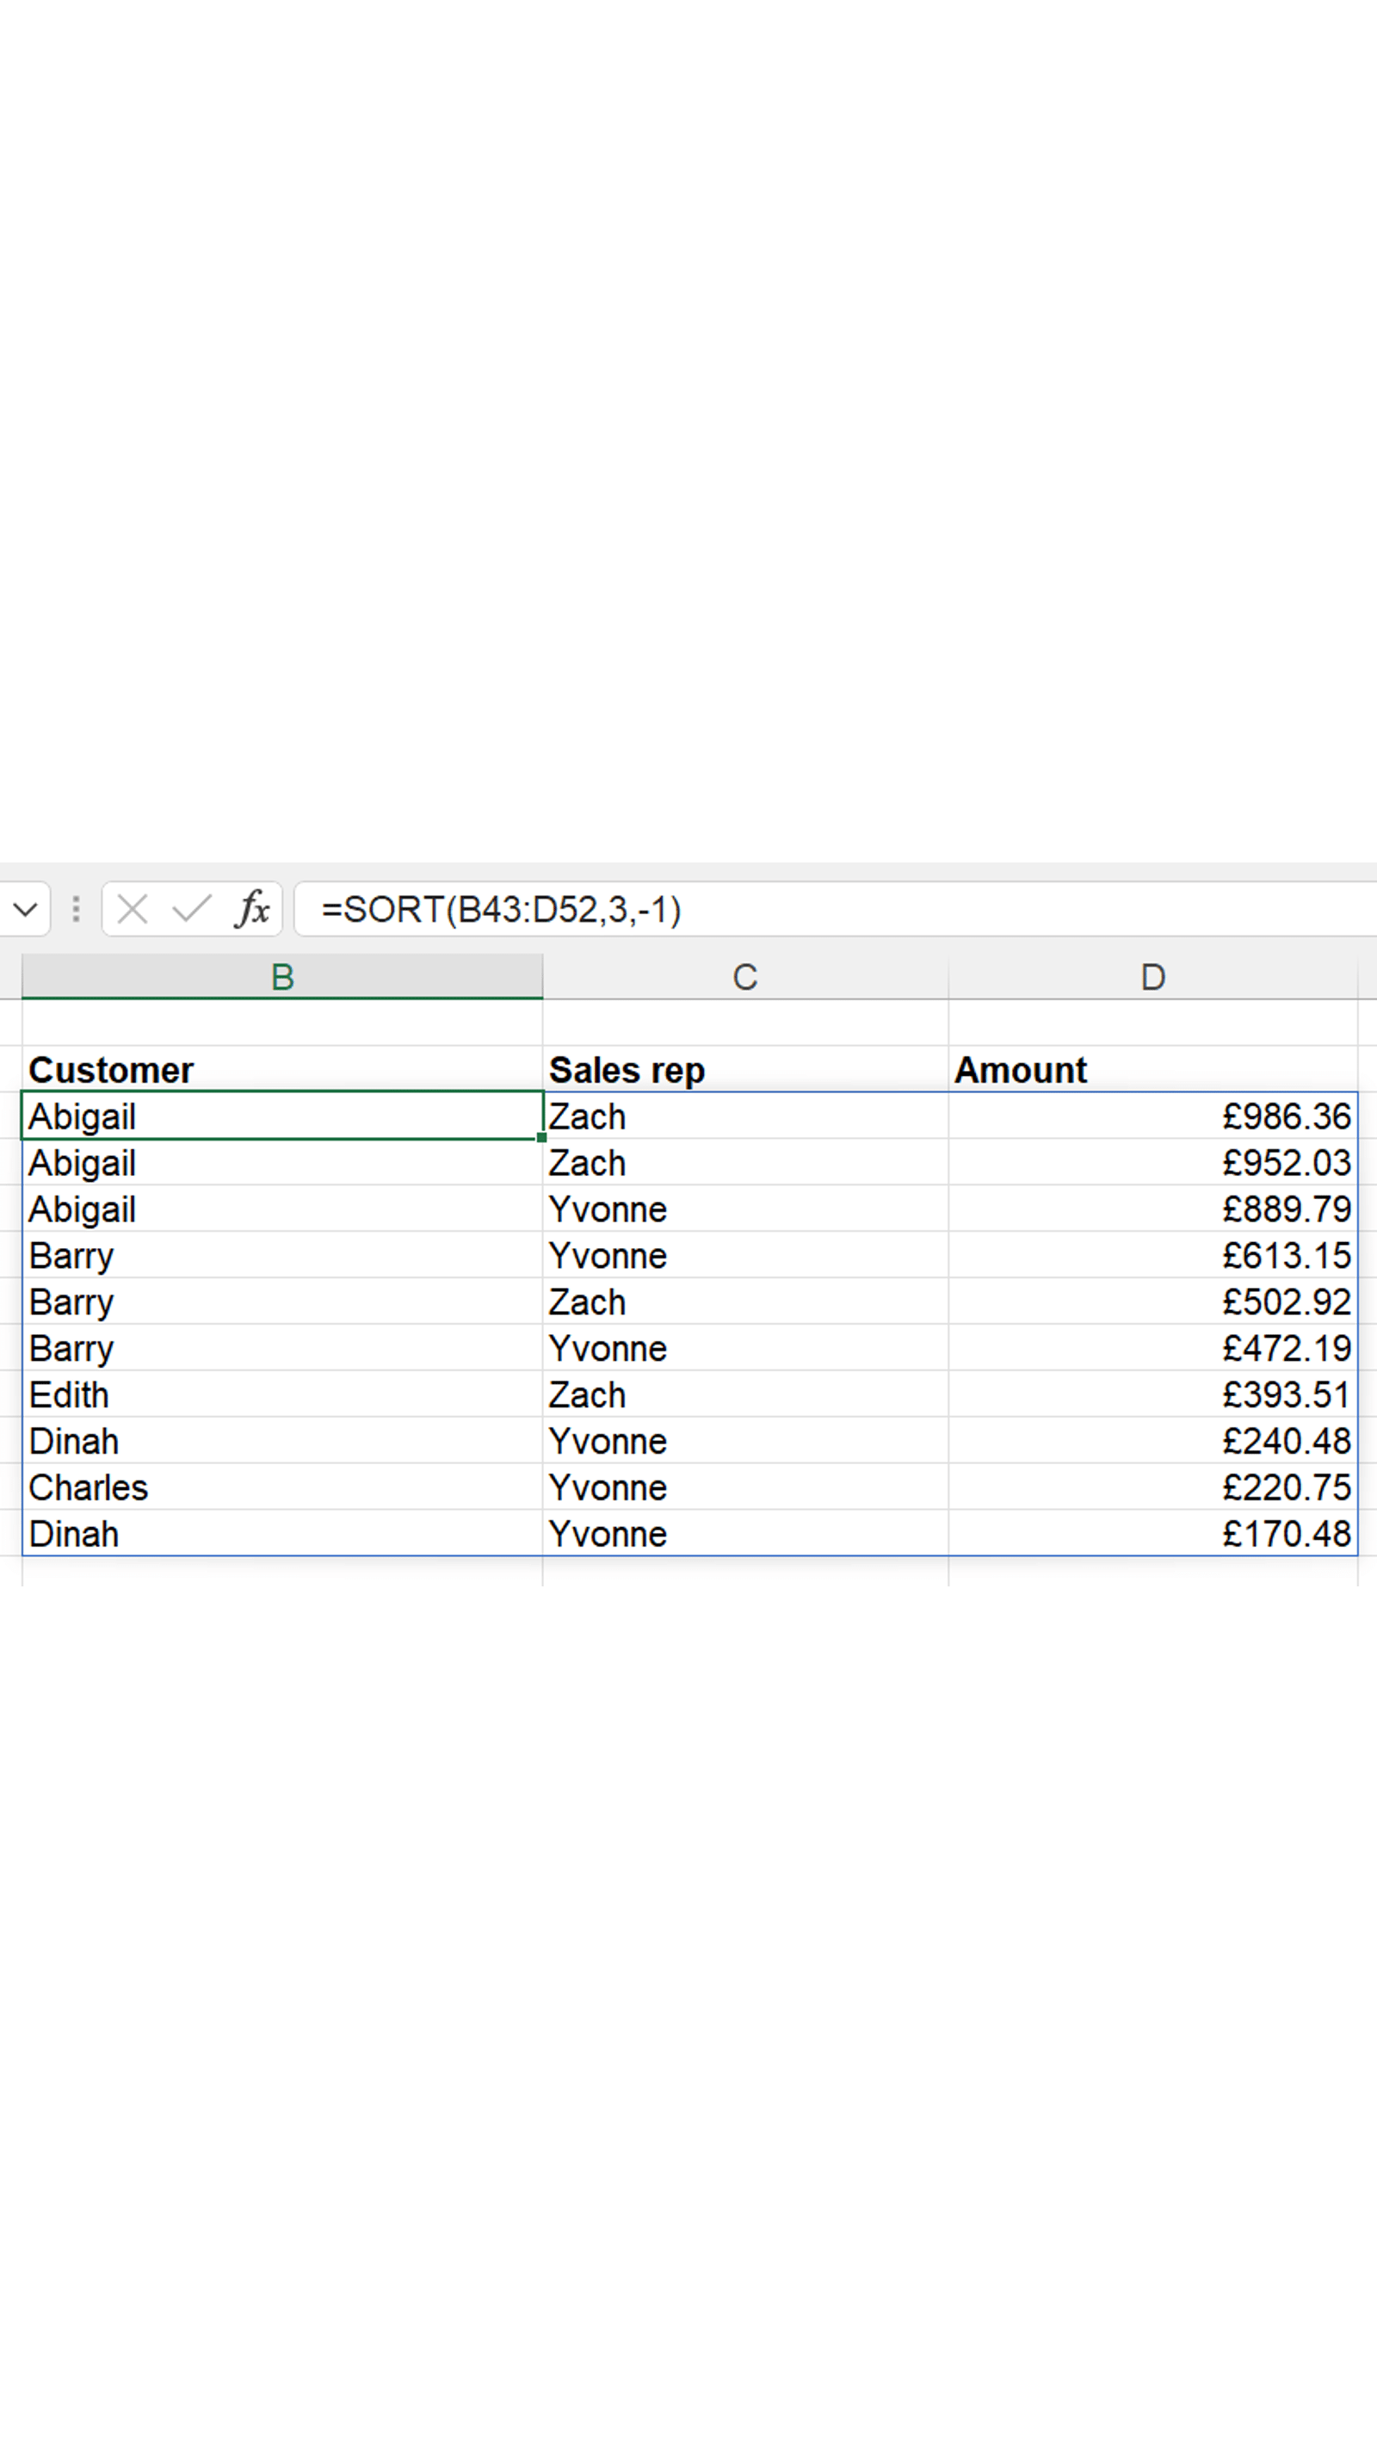Click the fill handle of selected Abigail cell
The width and height of the screenshot is (1377, 2448).
(541, 1138)
